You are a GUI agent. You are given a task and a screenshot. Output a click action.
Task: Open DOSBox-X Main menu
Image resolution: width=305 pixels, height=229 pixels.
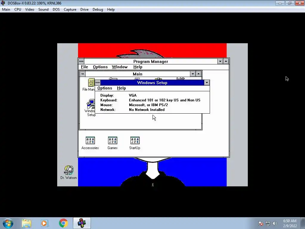6,10
